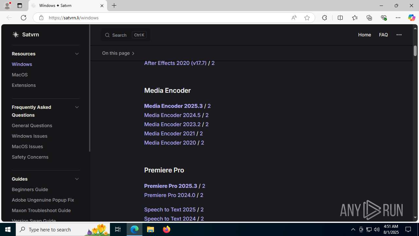
Task: Open the Collections icon
Action: point(369,18)
